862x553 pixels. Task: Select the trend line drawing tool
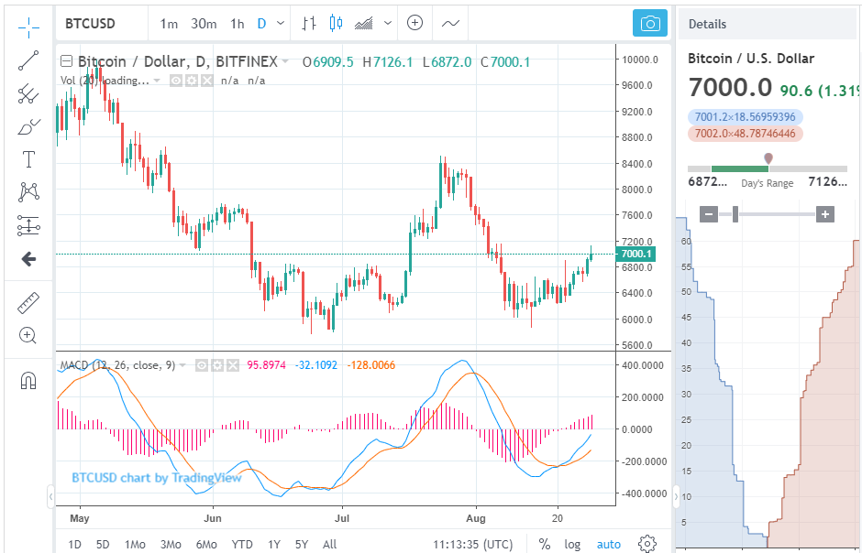coord(28,60)
